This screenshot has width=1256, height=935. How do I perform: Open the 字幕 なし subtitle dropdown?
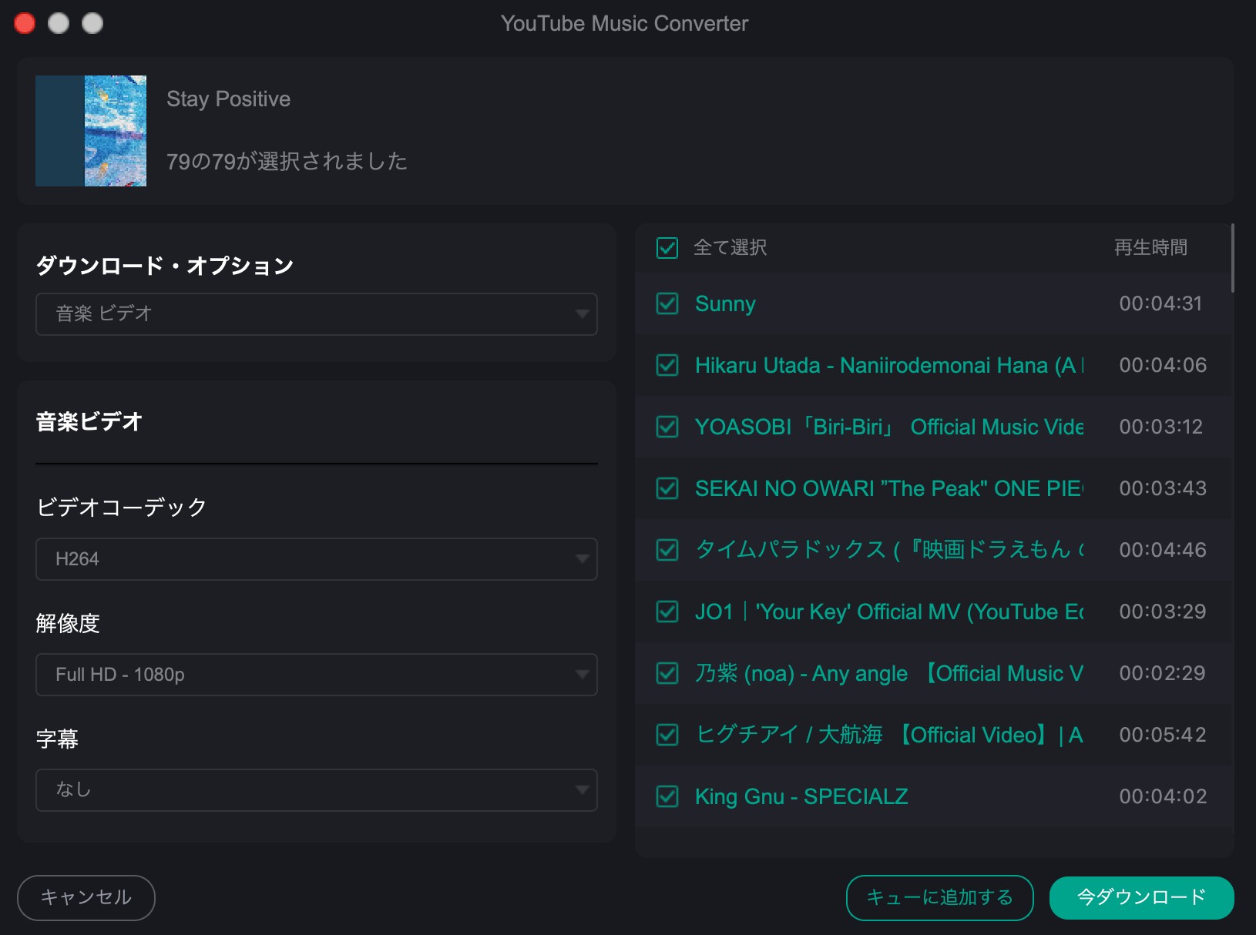tap(317, 790)
